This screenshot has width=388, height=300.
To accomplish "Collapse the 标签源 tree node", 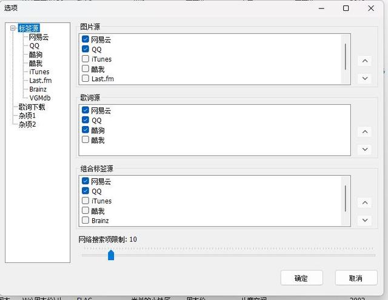I will [13, 28].
